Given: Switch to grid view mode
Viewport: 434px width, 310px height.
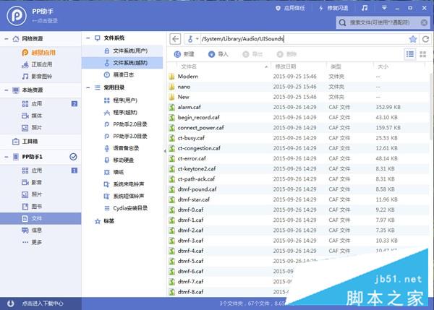Looking at the screenshot, I should (422, 54).
